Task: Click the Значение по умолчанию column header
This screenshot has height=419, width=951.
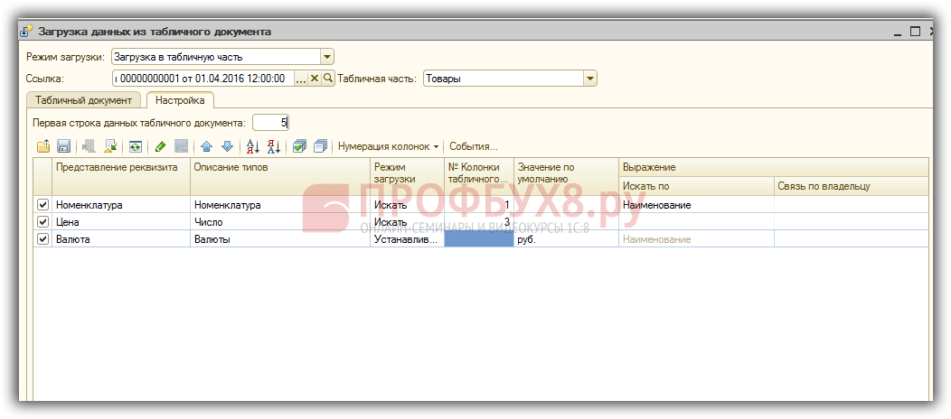Action: [x=567, y=176]
